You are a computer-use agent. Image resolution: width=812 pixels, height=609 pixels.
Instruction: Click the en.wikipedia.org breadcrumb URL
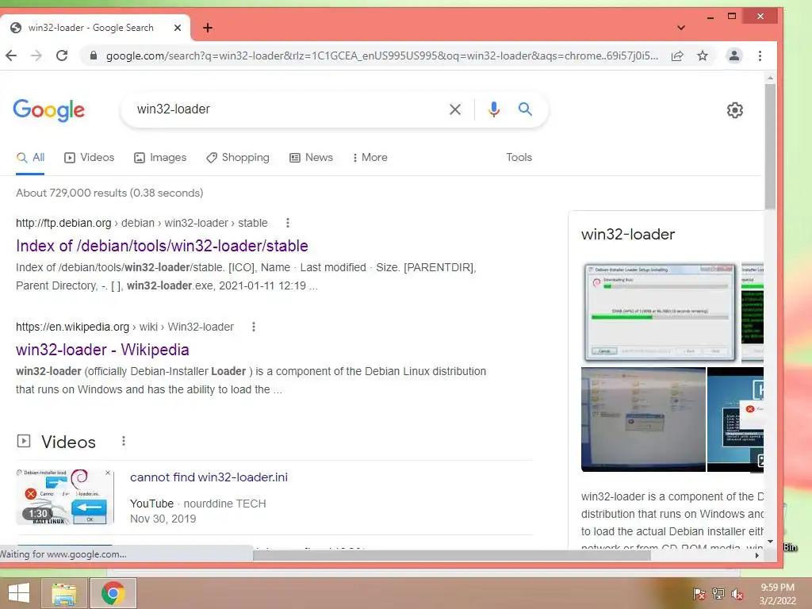point(124,327)
